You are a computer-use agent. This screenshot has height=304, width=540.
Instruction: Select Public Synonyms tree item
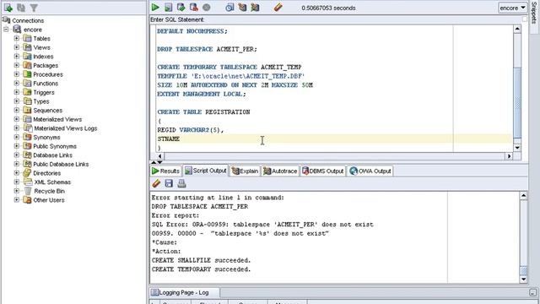click(55, 146)
